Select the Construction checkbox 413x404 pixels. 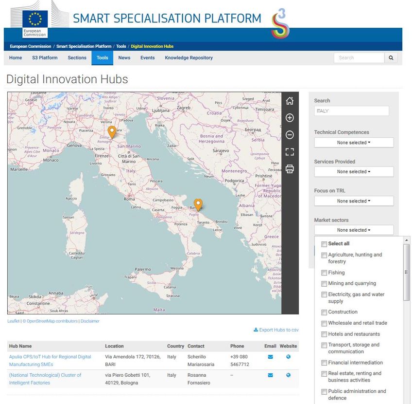point(324,312)
